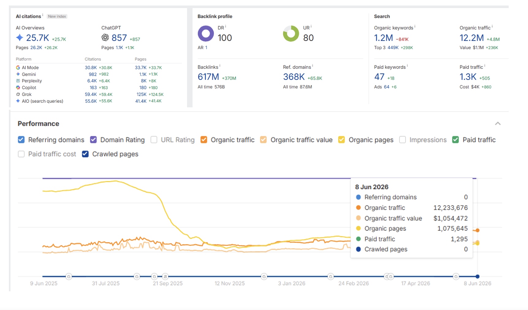The width and height of the screenshot is (528, 310).
Task: Open the Organic traffic info icon in Search
Action: tap(492, 26)
